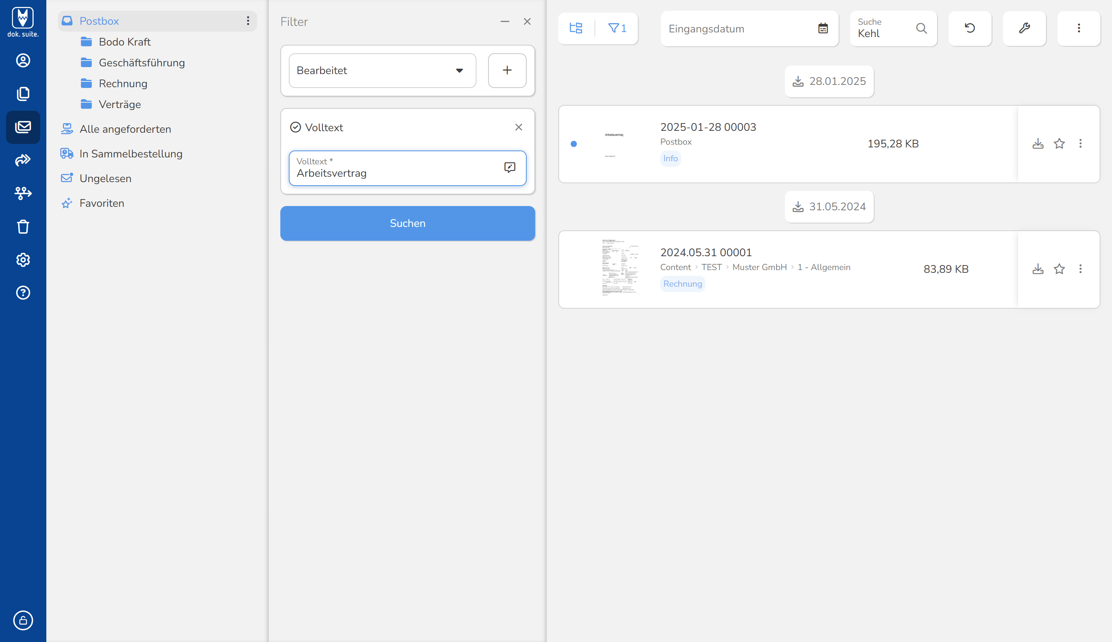
Task: Click the wrench tools icon
Action: click(x=1024, y=28)
